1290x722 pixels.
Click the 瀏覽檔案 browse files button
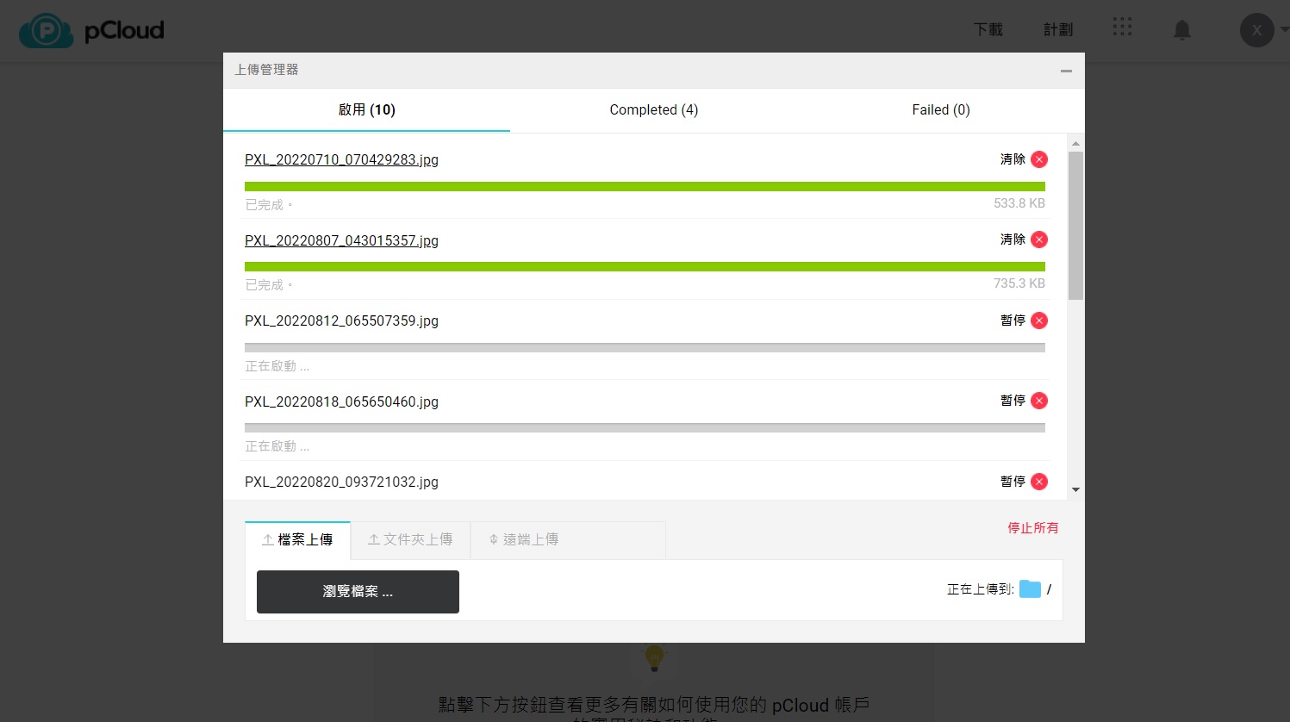point(358,592)
